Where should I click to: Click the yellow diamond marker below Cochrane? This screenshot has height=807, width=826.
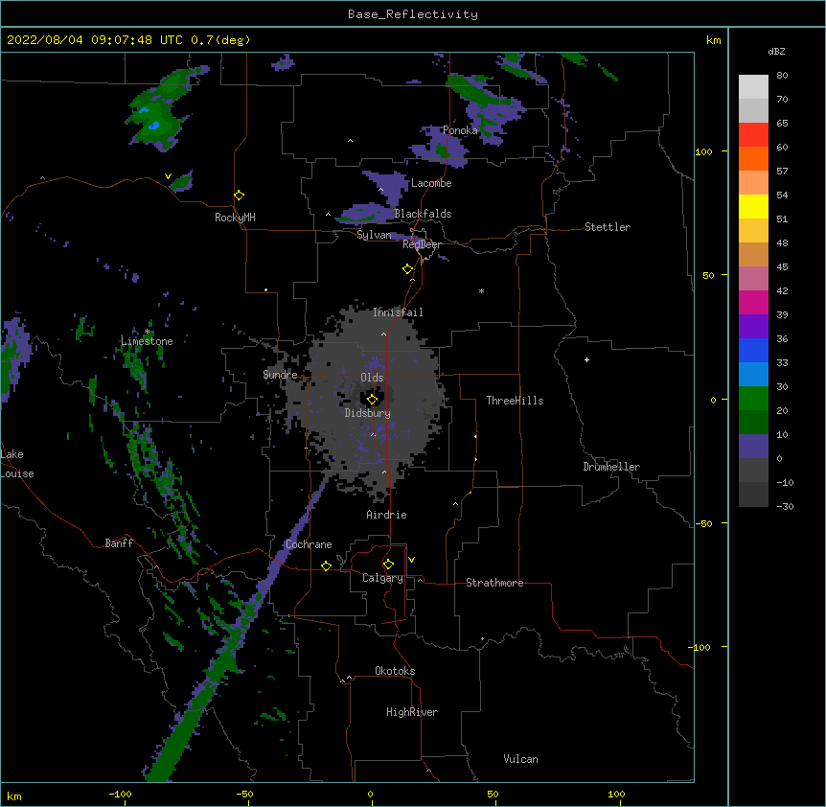[326, 565]
